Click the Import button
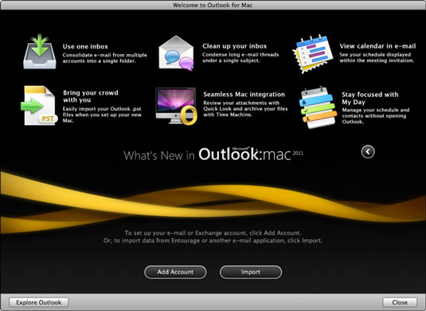 pyautogui.click(x=251, y=272)
